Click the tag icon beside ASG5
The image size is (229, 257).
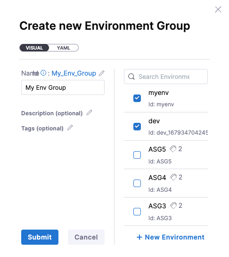173,149
